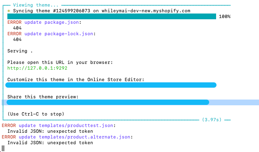Click the 'templates/product.alternate.json' error line

[67, 137]
